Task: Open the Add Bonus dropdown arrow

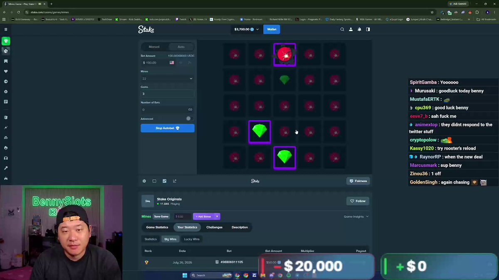Action: [x=217, y=217]
